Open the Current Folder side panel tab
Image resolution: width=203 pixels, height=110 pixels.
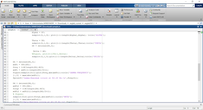(1, 43)
